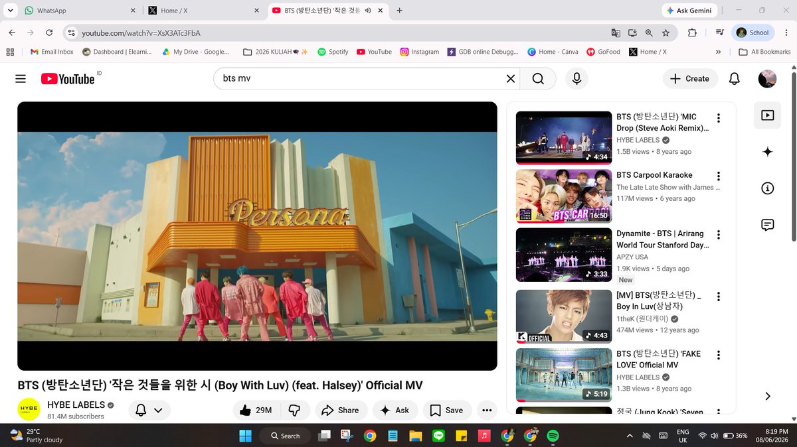Bookmark this page with the star
This screenshot has height=447, width=797.
pyautogui.click(x=665, y=32)
